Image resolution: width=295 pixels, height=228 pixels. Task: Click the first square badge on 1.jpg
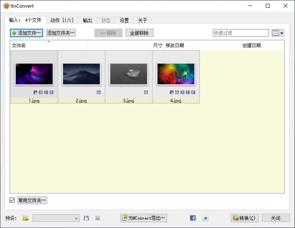[x=35, y=92]
